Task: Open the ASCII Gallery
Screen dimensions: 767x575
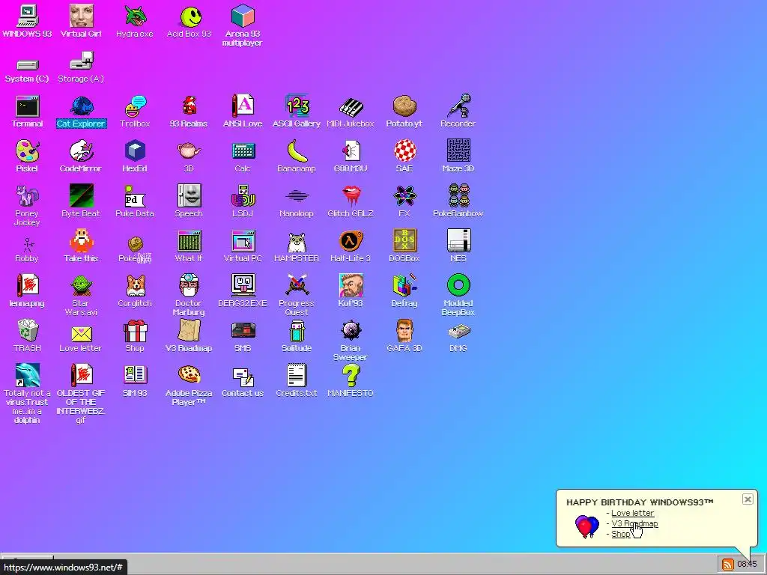Action: (297, 106)
